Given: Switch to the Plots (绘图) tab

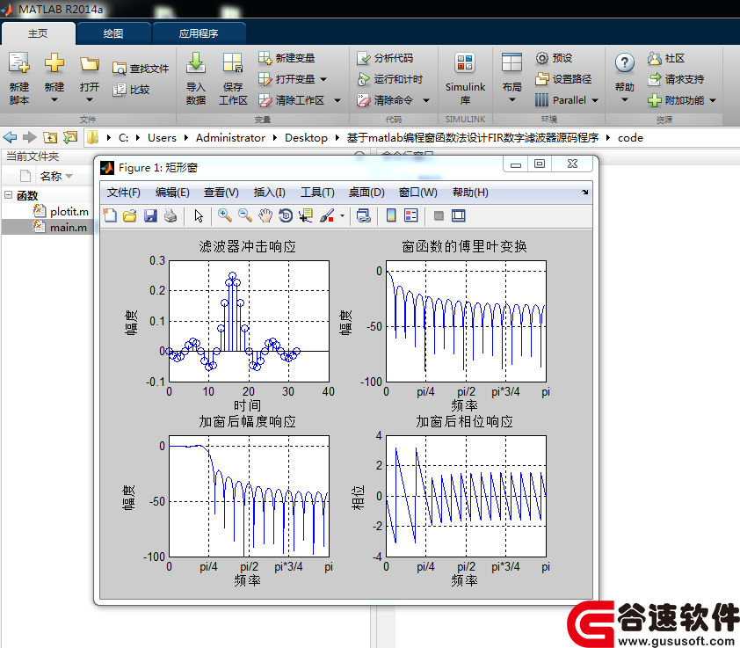Looking at the screenshot, I should [x=113, y=33].
